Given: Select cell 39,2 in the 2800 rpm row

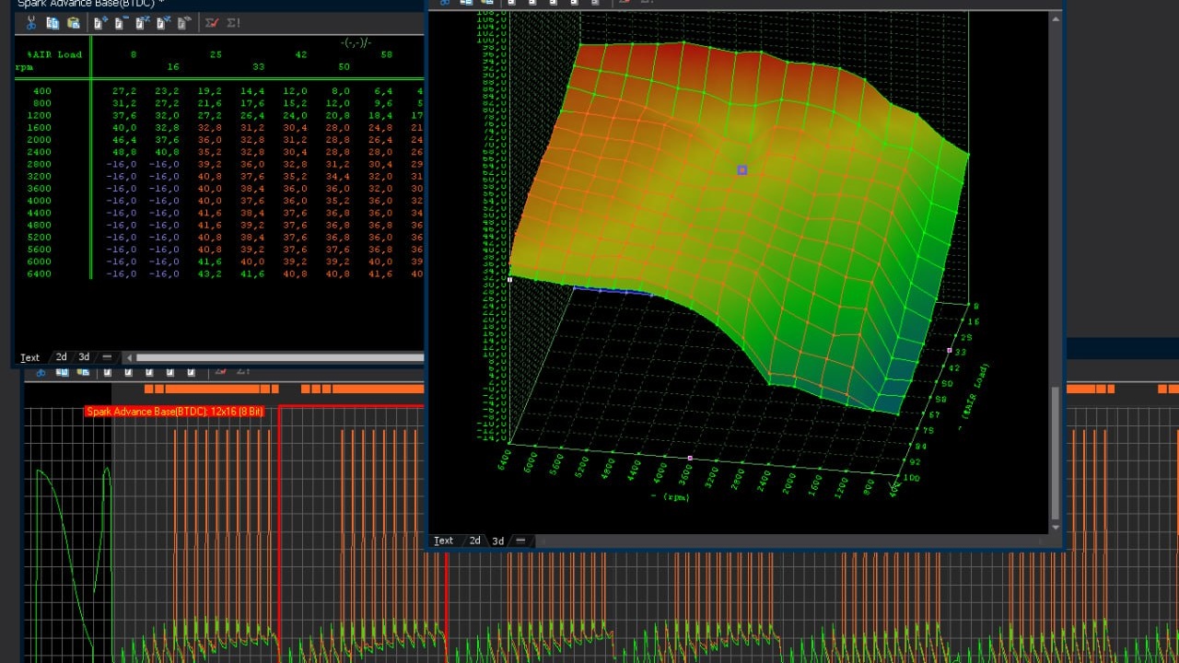Looking at the screenshot, I should (x=209, y=164).
